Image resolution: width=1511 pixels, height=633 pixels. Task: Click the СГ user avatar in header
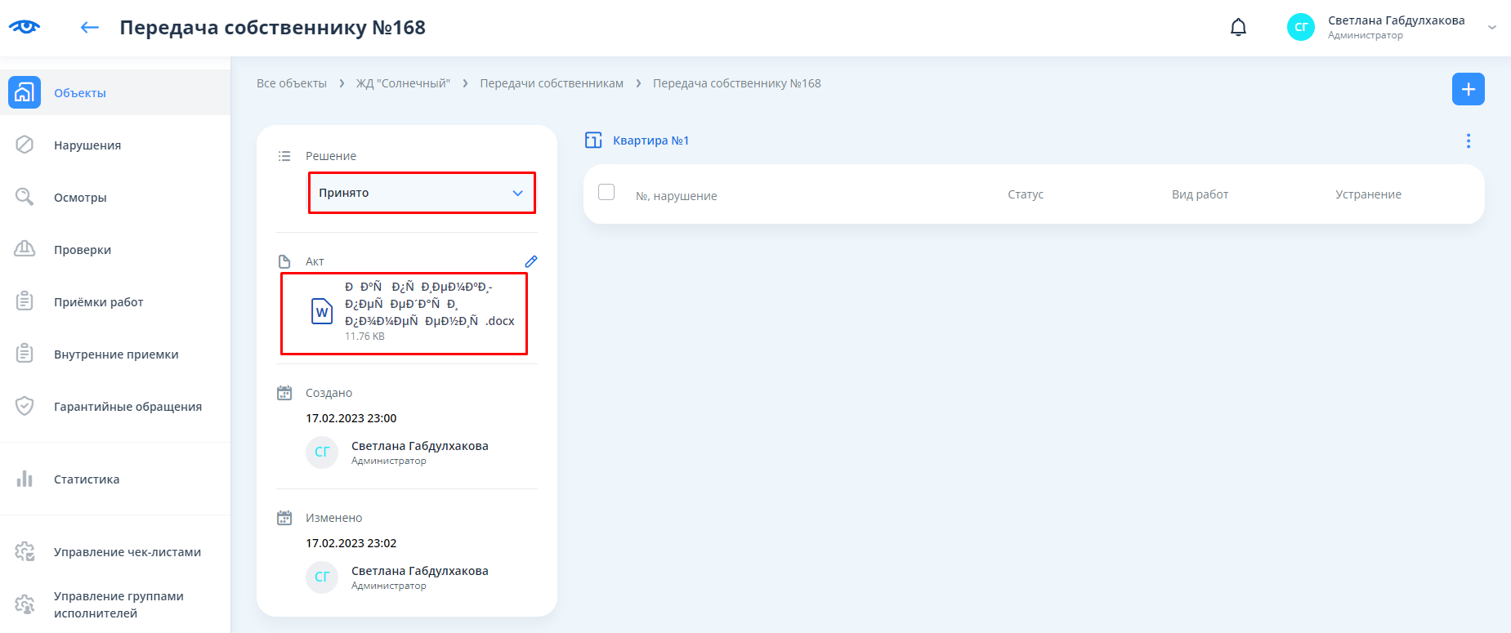tap(1300, 28)
